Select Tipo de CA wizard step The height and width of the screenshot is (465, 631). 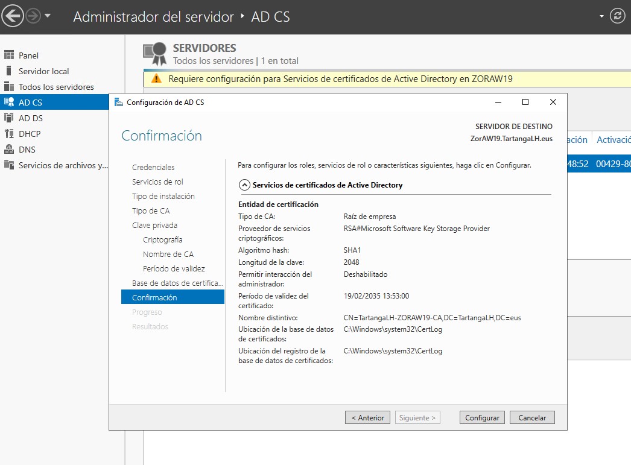click(151, 210)
